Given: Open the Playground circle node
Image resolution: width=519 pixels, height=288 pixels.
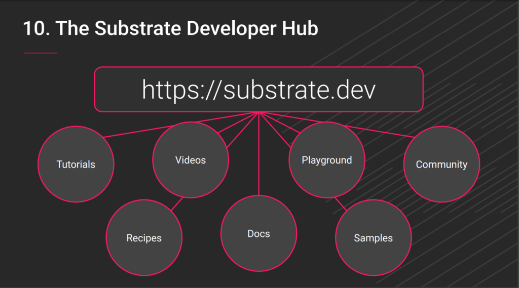Looking at the screenshot, I should (x=327, y=160).
